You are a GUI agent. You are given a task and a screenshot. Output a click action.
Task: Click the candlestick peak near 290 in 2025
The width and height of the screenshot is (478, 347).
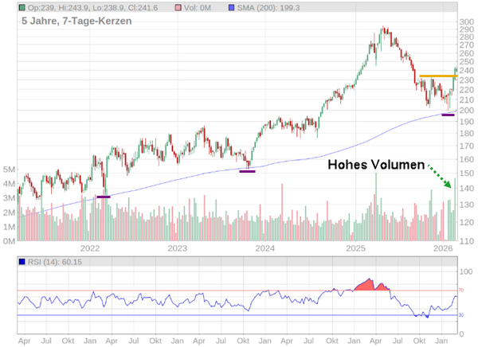tap(384, 30)
